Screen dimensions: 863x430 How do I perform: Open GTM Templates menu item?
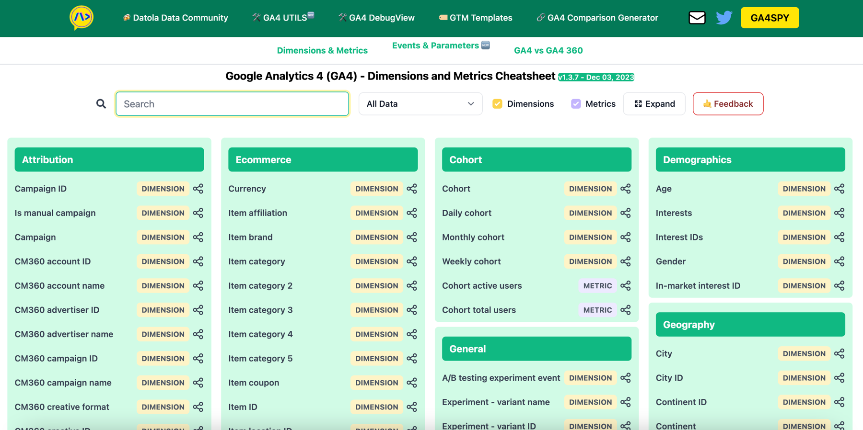point(475,18)
